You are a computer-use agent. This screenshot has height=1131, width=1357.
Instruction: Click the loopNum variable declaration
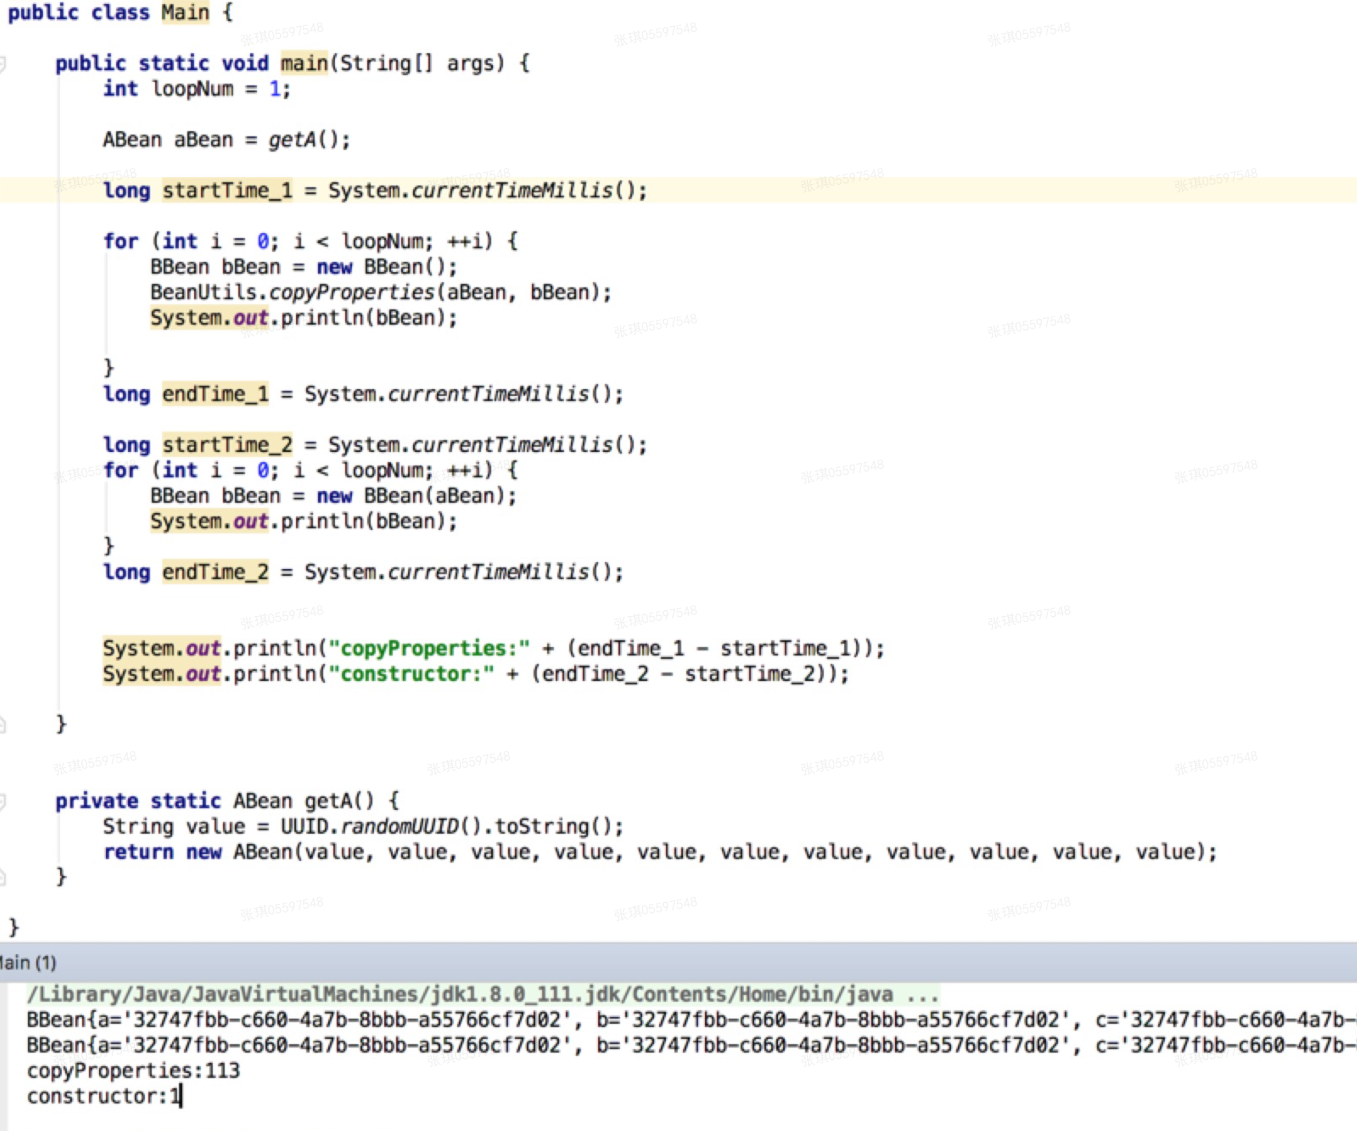point(192,89)
